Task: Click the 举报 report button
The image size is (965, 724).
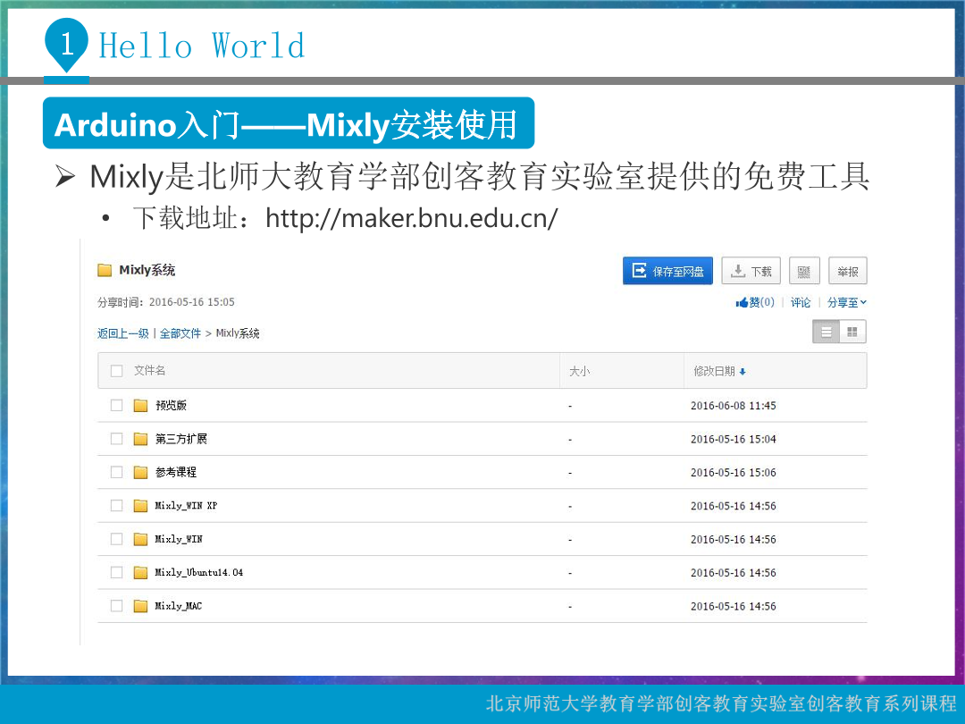Action: 847,271
